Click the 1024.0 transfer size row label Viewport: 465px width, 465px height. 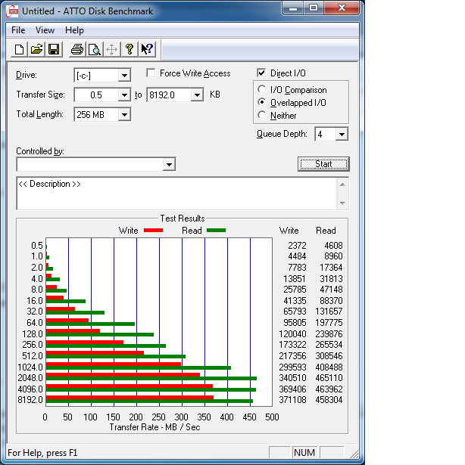pyautogui.click(x=30, y=367)
